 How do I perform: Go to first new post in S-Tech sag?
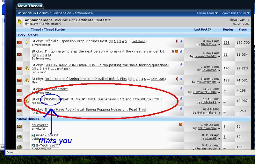point(33,146)
